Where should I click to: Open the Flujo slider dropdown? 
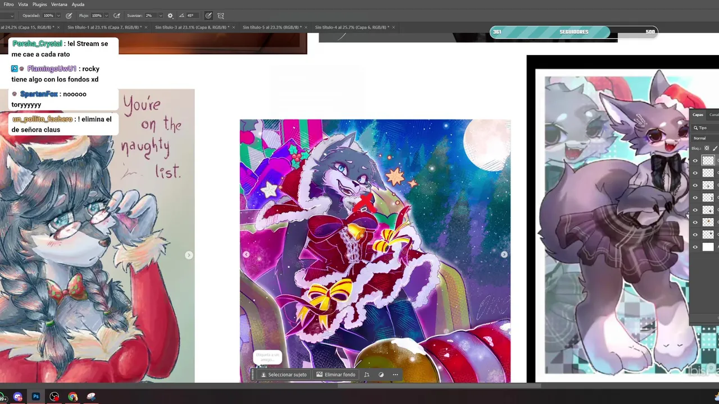coord(107,16)
